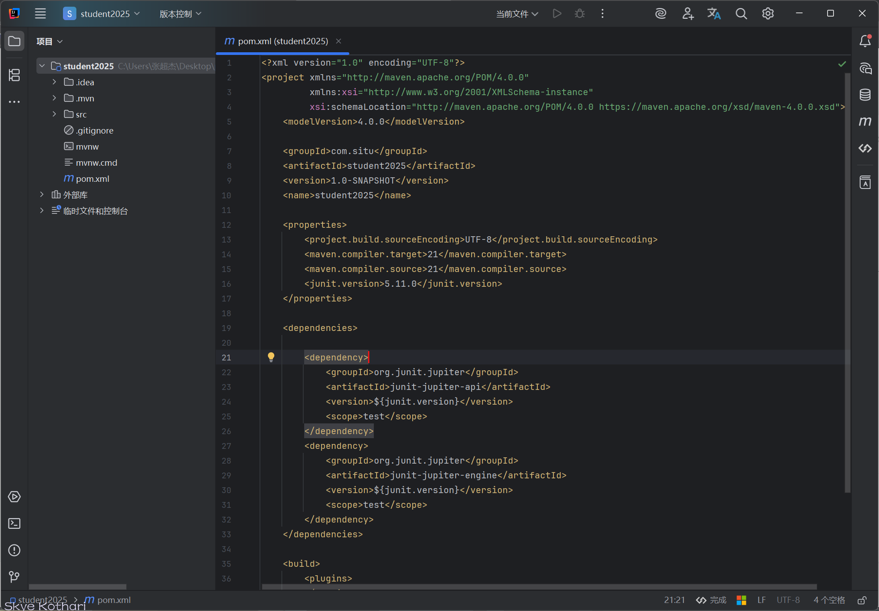Open the Structure tool window
Screen dimensions: 879x611
[14, 75]
